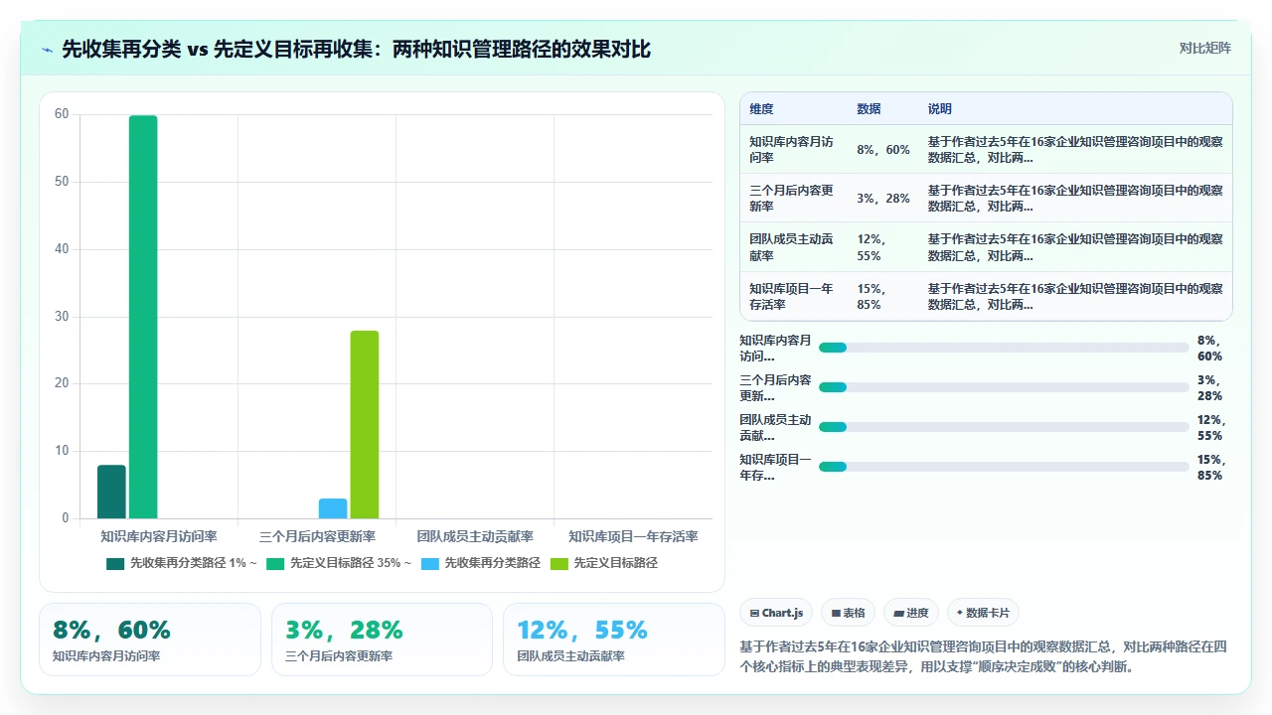
Task: Click progress bar for 三个月后内容更新
Action: pos(1004,387)
